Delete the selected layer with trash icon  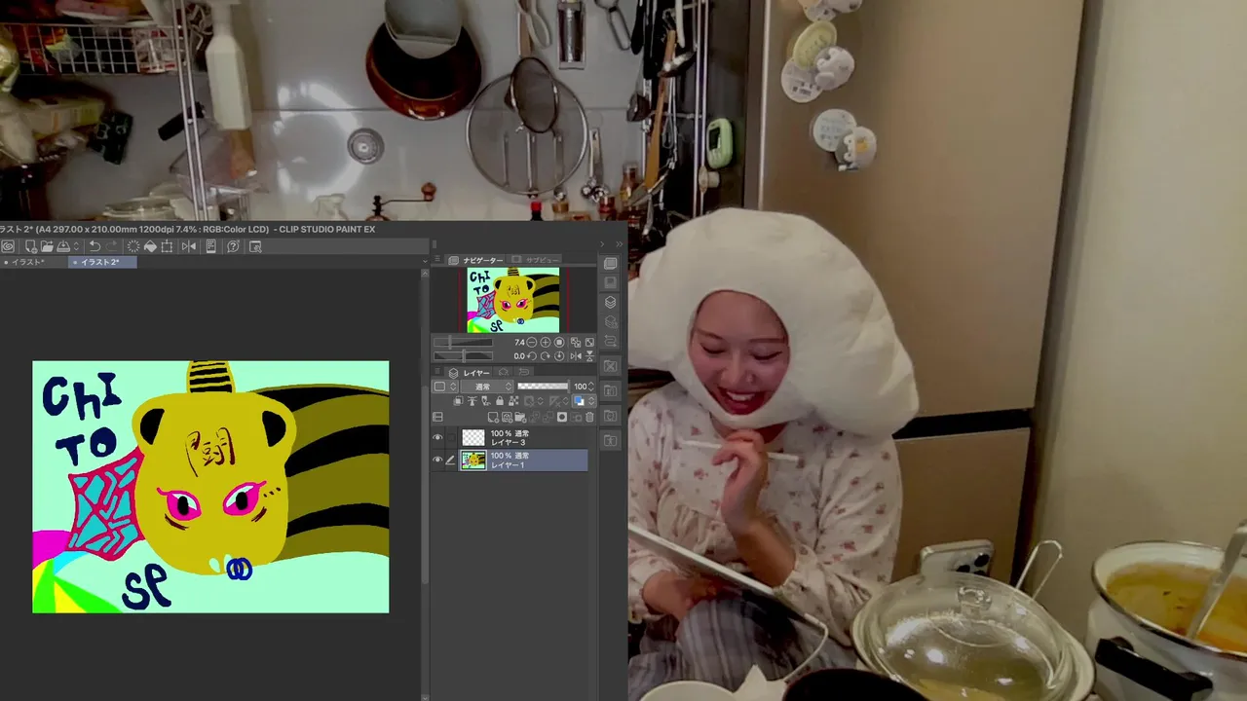(x=589, y=417)
